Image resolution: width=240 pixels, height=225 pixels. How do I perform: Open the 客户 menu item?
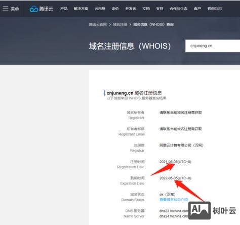(197, 9)
